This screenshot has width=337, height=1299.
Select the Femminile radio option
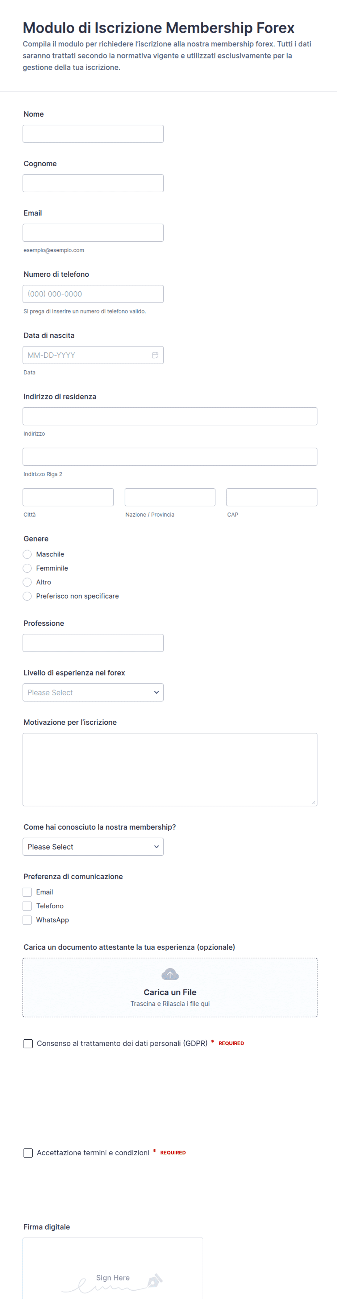pos(27,568)
